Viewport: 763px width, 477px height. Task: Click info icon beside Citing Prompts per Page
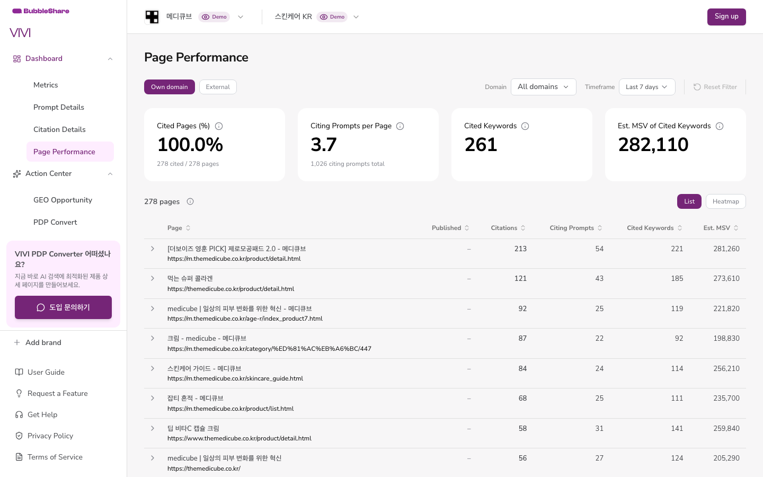(x=400, y=126)
